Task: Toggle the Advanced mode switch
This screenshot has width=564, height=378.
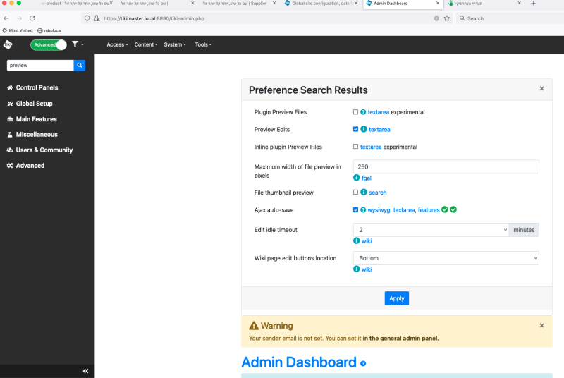Action: coord(49,44)
